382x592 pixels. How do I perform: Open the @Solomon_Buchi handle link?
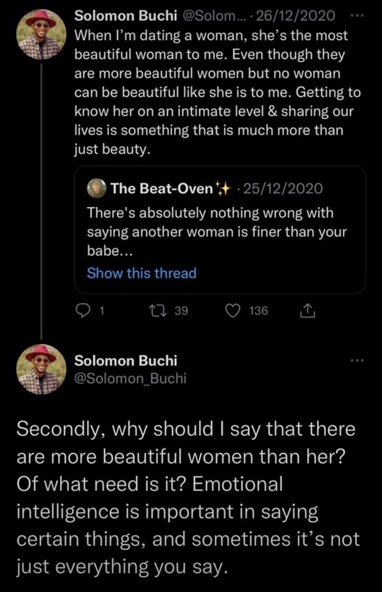click(130, 378)
